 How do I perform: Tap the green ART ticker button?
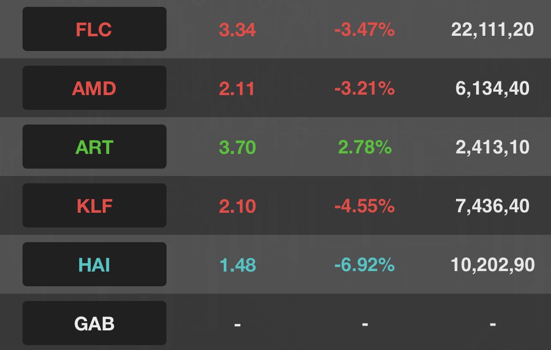94,147
